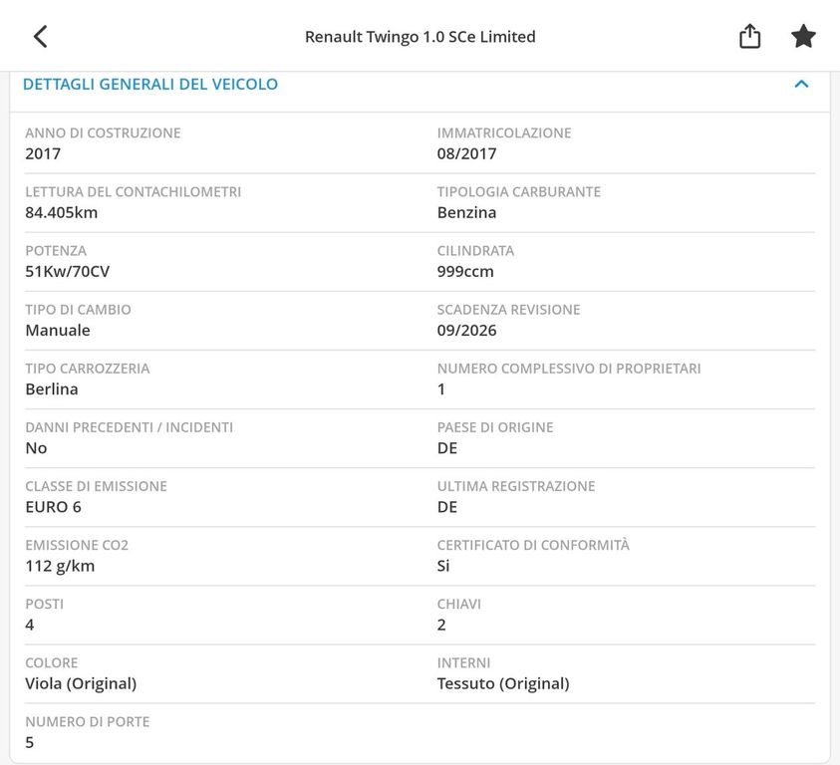Select the body type value Berlina
The height and width of the screenshot is (765, 840).
[52, 389]
